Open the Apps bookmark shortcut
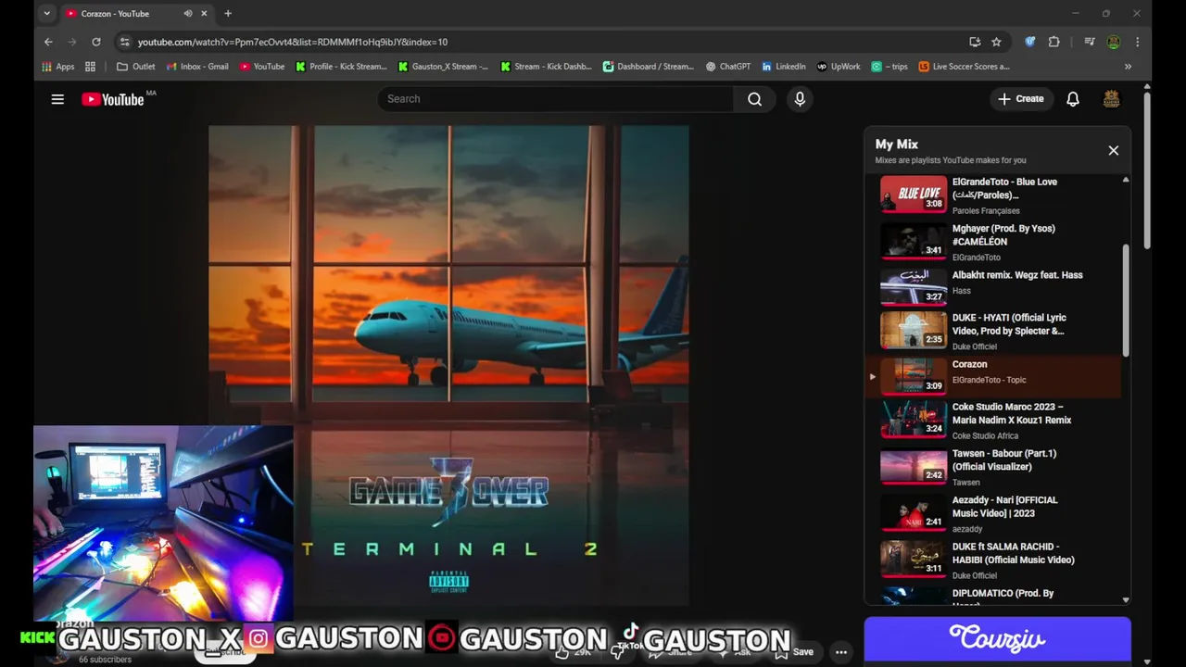The height and width of the screenshot is (667, 1186). pos(58,67)
